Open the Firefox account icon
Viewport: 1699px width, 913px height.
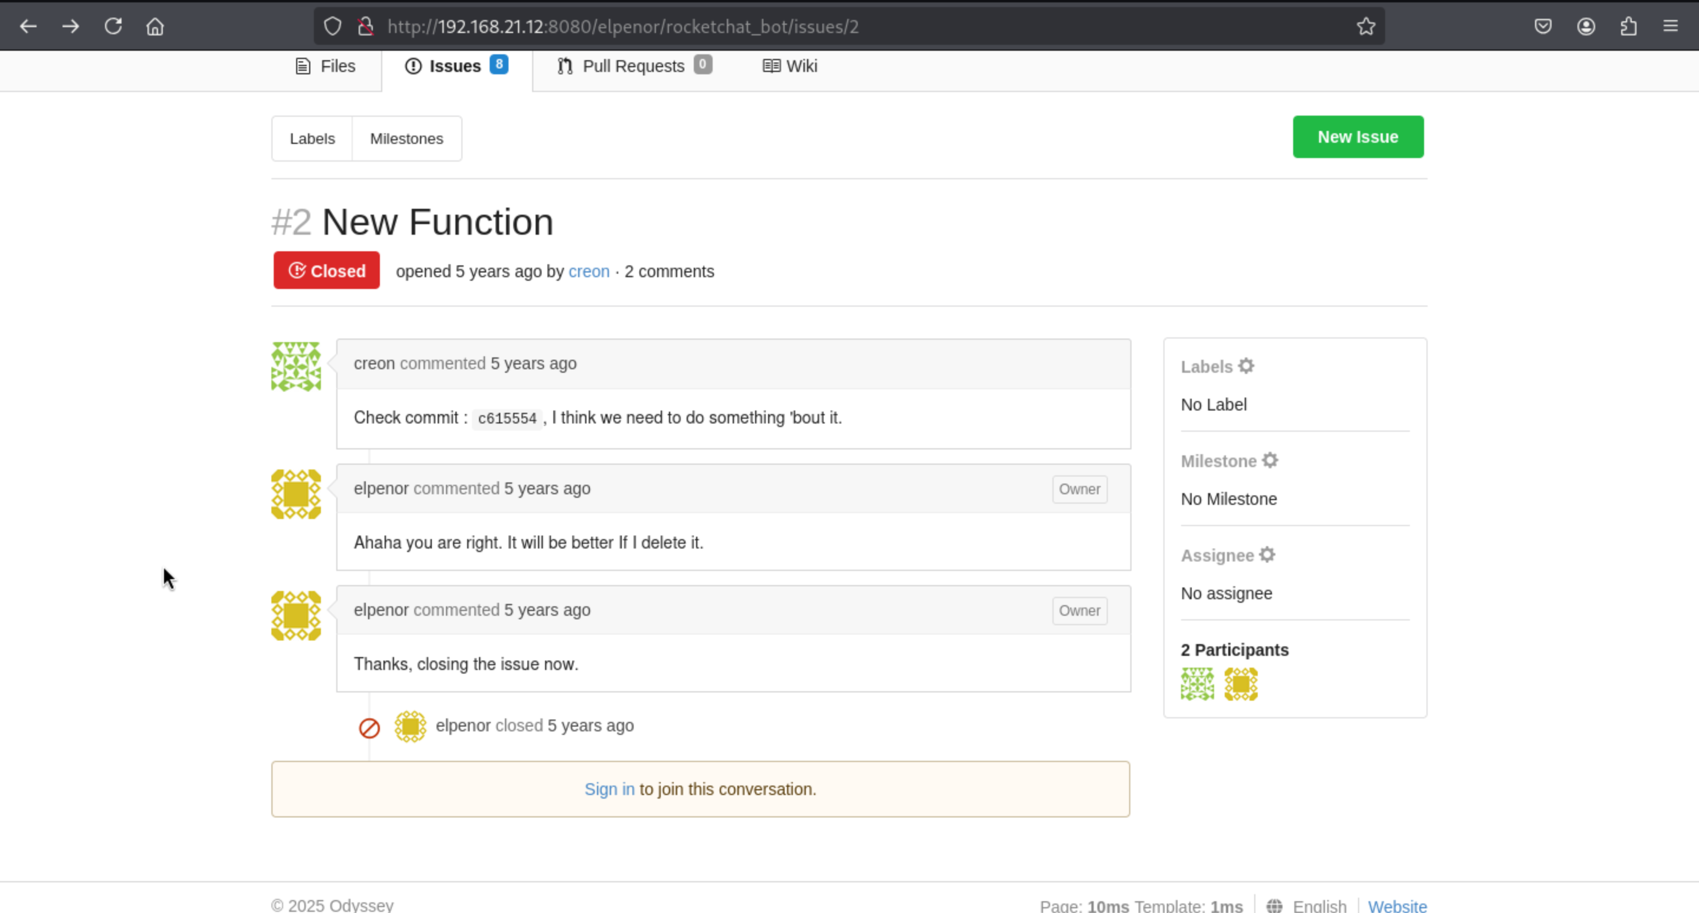pyautogui.click(x=1586, y=27)
